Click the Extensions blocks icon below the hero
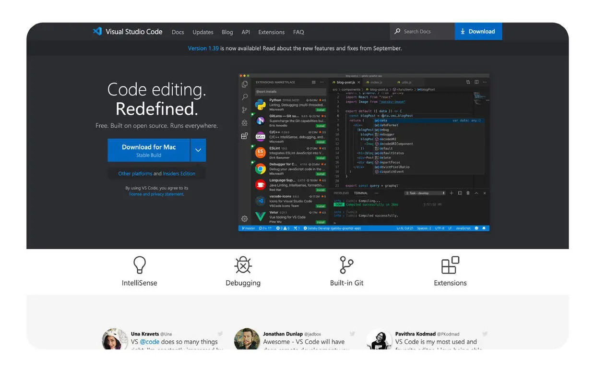595x372 pixels. tap(450, 265)
